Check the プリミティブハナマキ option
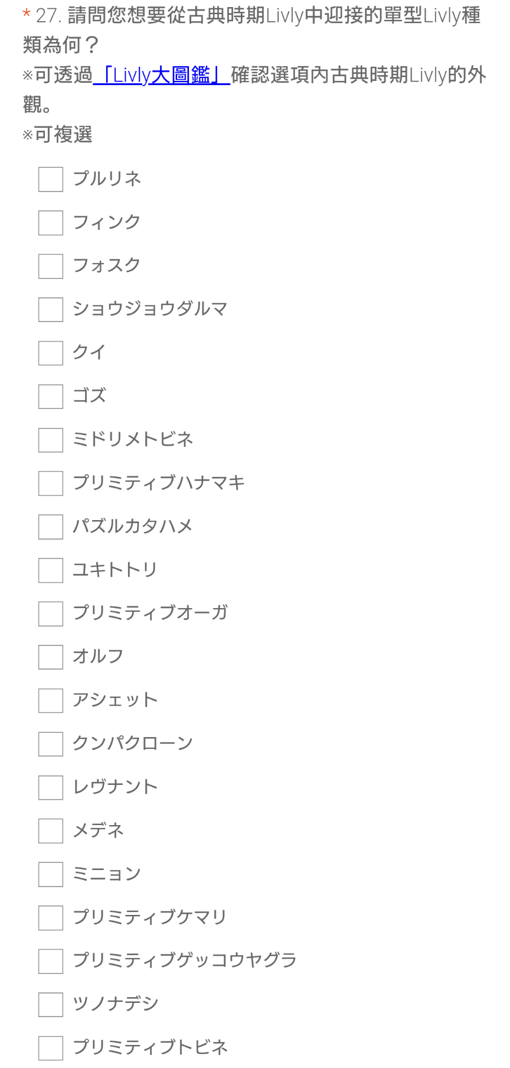This screenshot has height=1068, width=510. click(51, 483)
